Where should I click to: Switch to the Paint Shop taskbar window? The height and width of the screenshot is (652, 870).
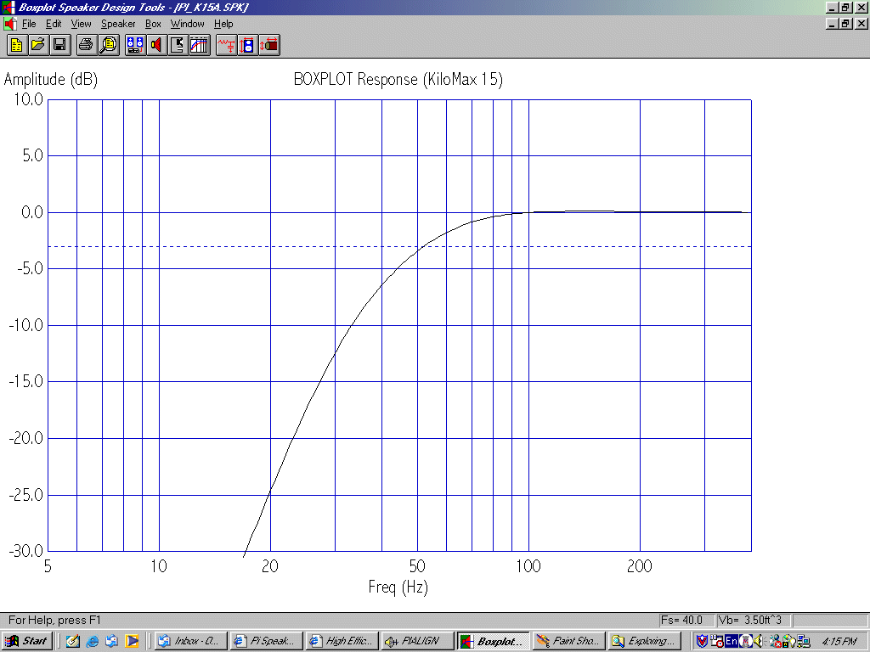(x=568, y=641)
